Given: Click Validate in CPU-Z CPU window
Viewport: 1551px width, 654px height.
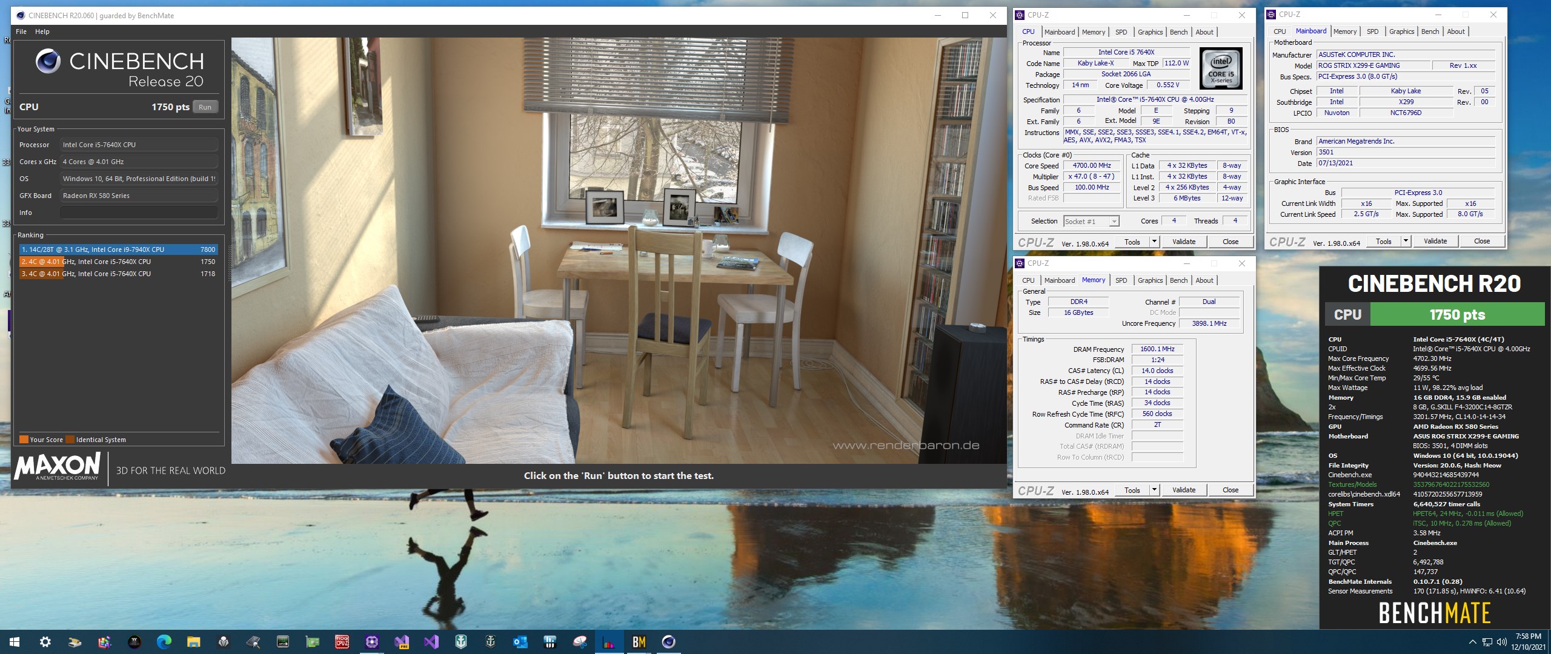Looking at the screenshot, I should (x=1184, y=242).
